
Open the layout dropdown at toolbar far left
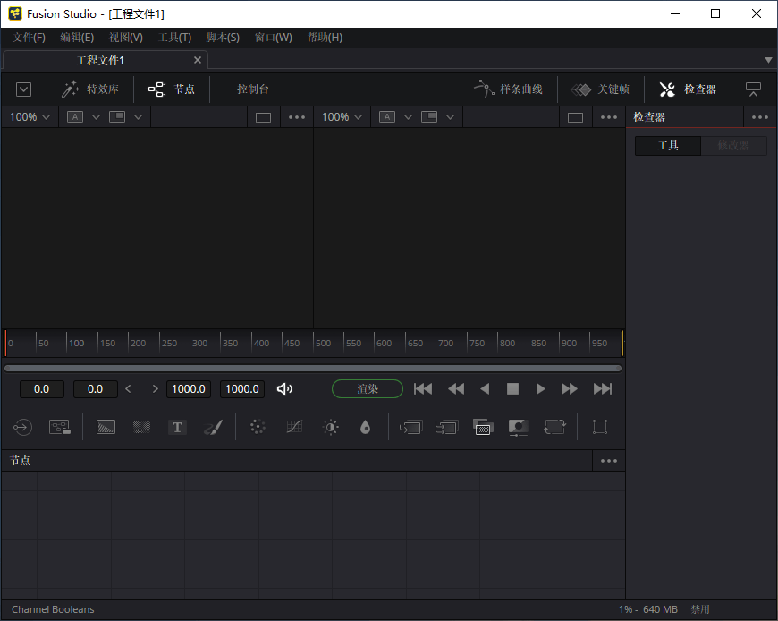pos(24,89)
